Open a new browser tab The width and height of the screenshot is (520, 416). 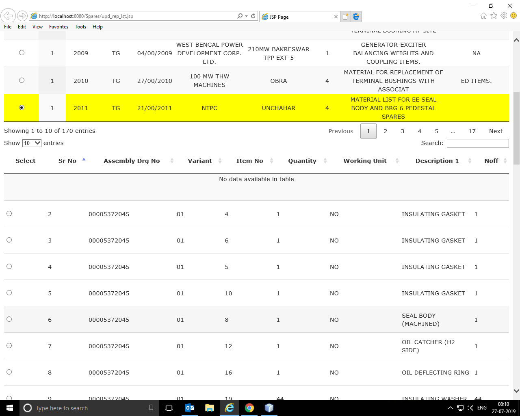346,16
